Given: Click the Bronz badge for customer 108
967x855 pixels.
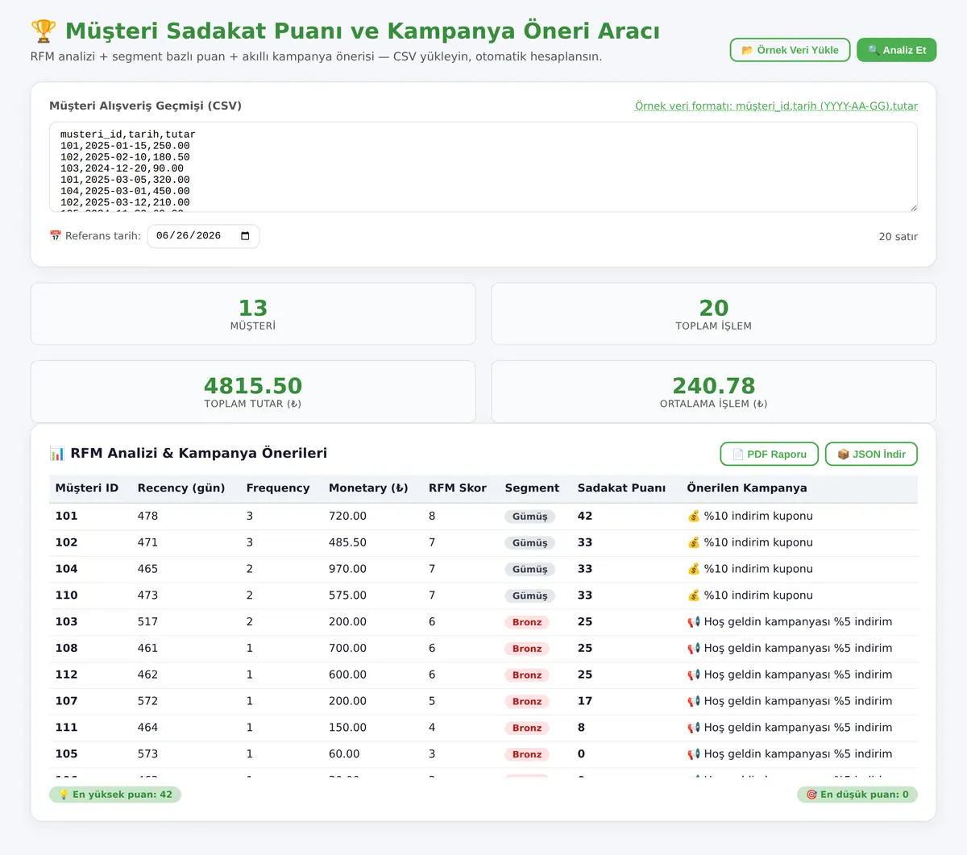Looking at the screenshot, I should tap(527, 649).
